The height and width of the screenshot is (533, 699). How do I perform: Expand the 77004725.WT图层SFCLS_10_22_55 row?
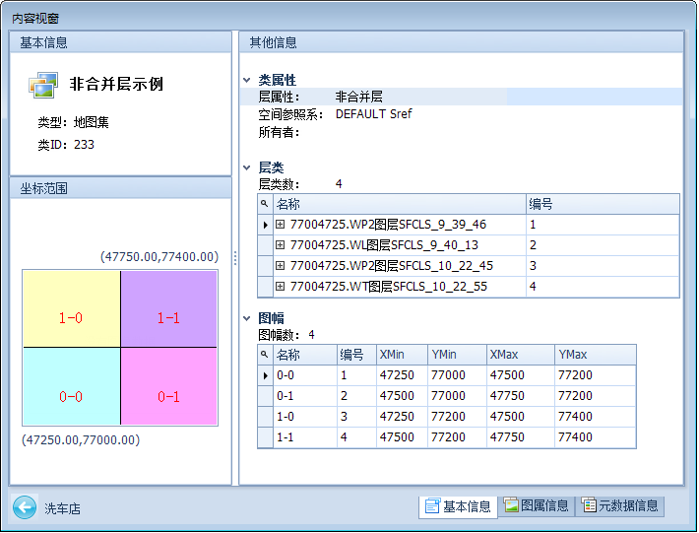pos(281,287)
